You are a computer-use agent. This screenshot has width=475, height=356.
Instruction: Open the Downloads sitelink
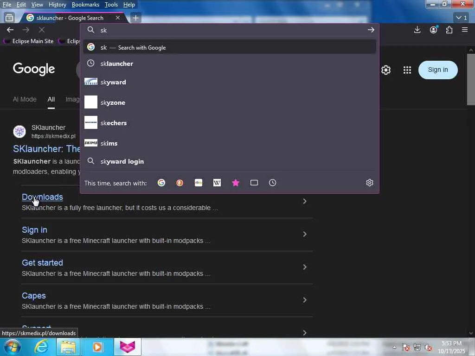pos(42,197)
